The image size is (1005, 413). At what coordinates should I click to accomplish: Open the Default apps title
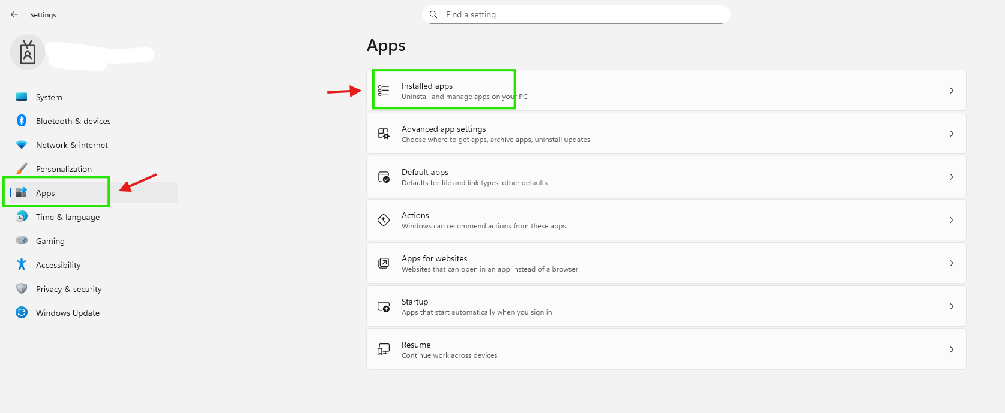click(x=425, y=172)
